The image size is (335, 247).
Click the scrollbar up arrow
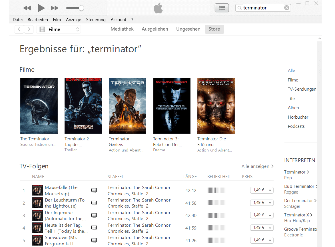(320, 39)
